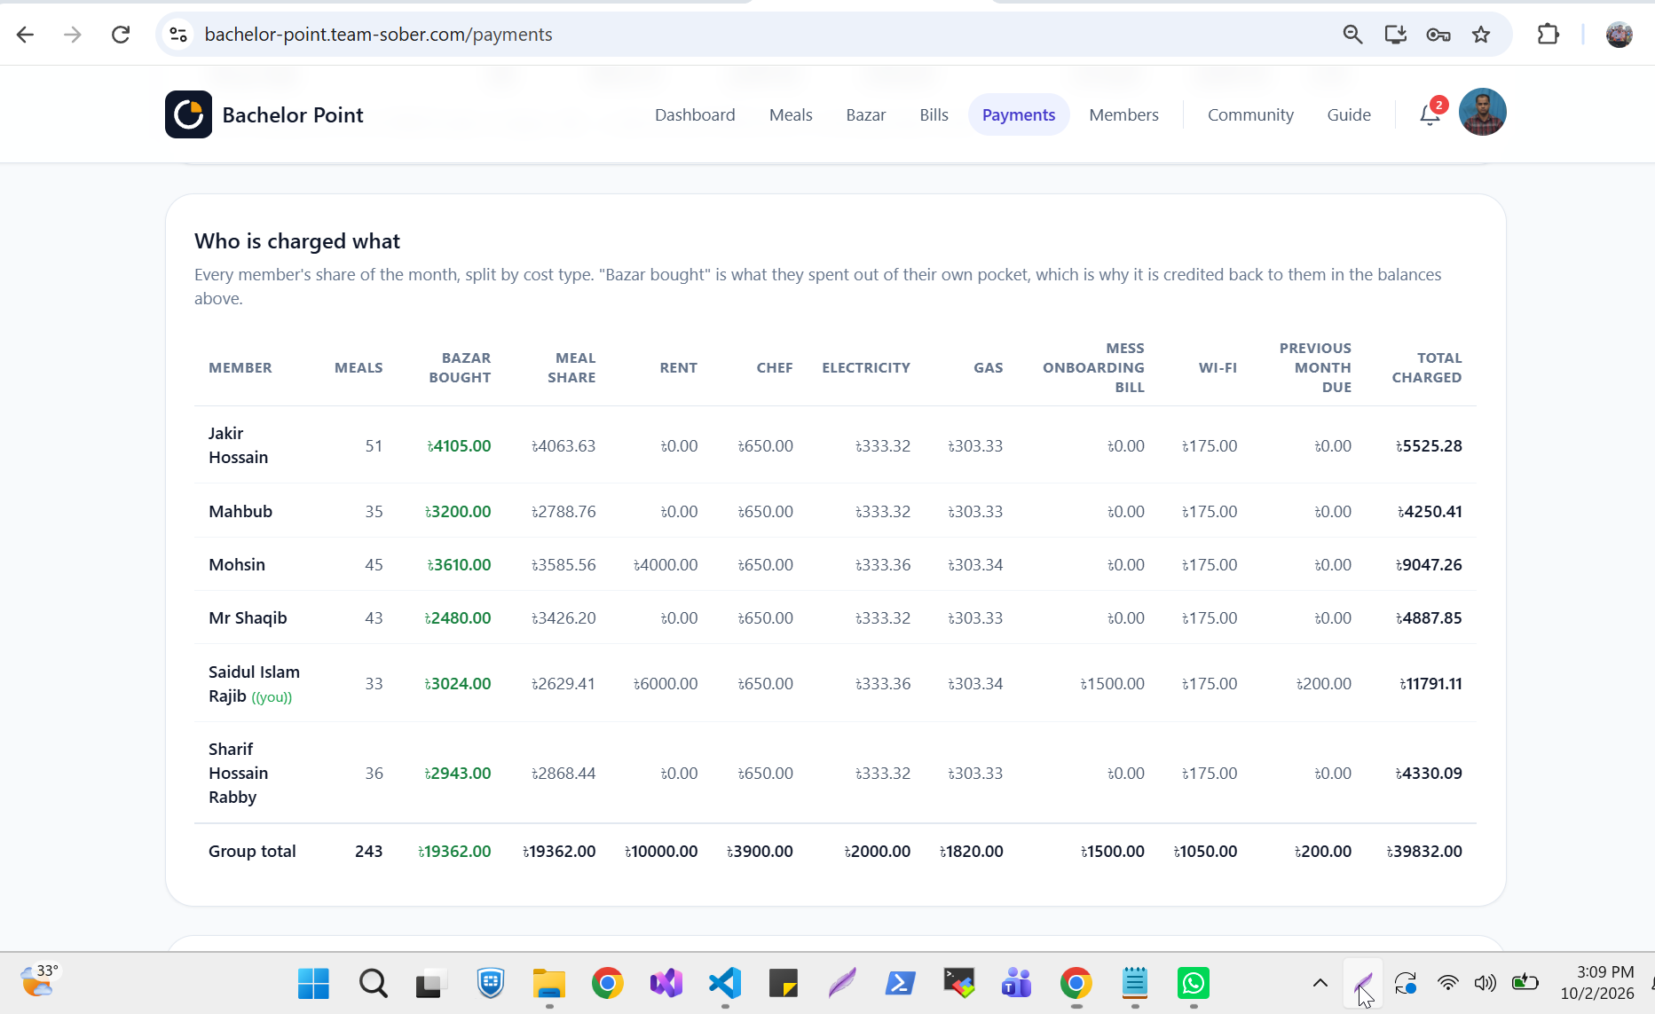Open the Meals page

pyautogui.click(x=791, y=114)
